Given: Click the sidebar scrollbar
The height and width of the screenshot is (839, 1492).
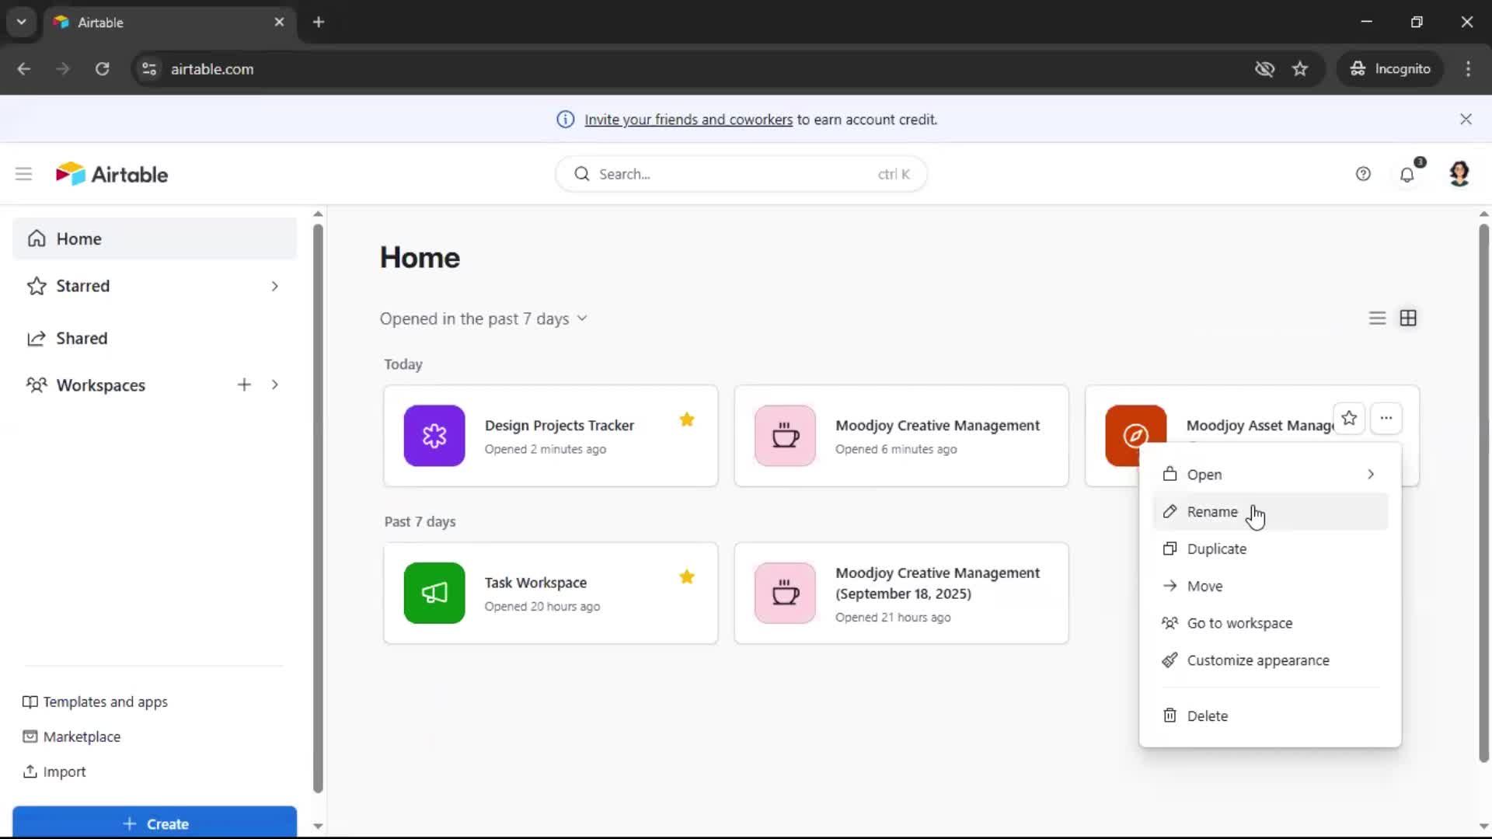Looking at the screenshot, I should [318, 509].
